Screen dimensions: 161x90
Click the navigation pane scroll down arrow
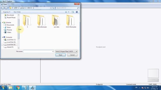point(18,48)
